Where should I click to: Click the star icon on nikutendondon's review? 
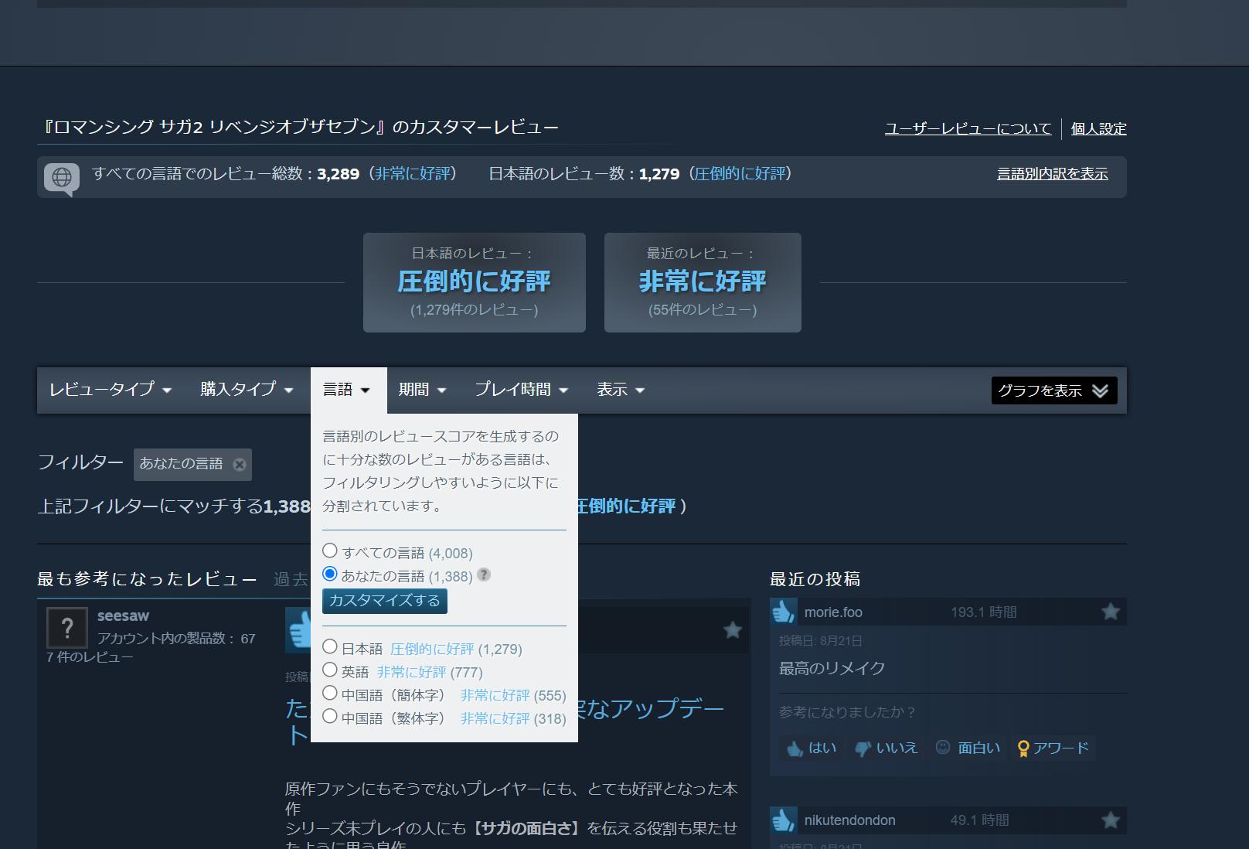point(1111,820)
